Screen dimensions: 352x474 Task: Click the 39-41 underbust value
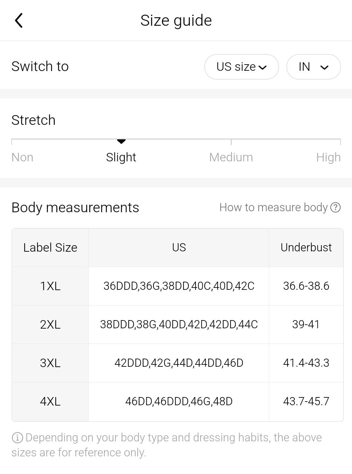coord(306,324)
